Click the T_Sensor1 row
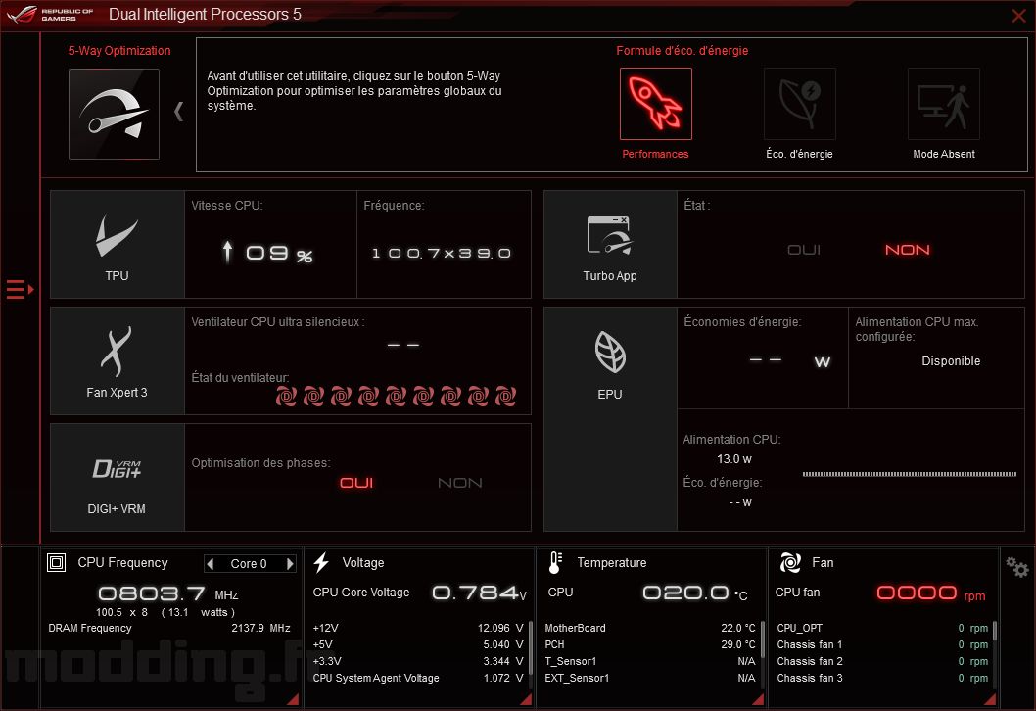Viewport: 1036px width, 711px height. [x=649, y=661]
